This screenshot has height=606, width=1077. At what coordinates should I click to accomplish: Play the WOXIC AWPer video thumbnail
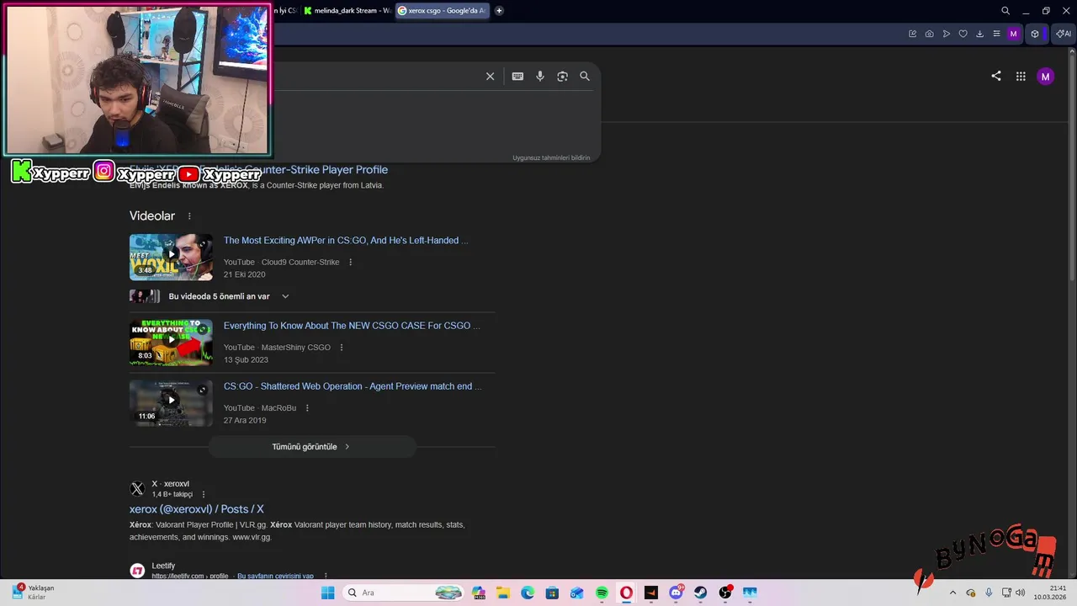(171, 257)
